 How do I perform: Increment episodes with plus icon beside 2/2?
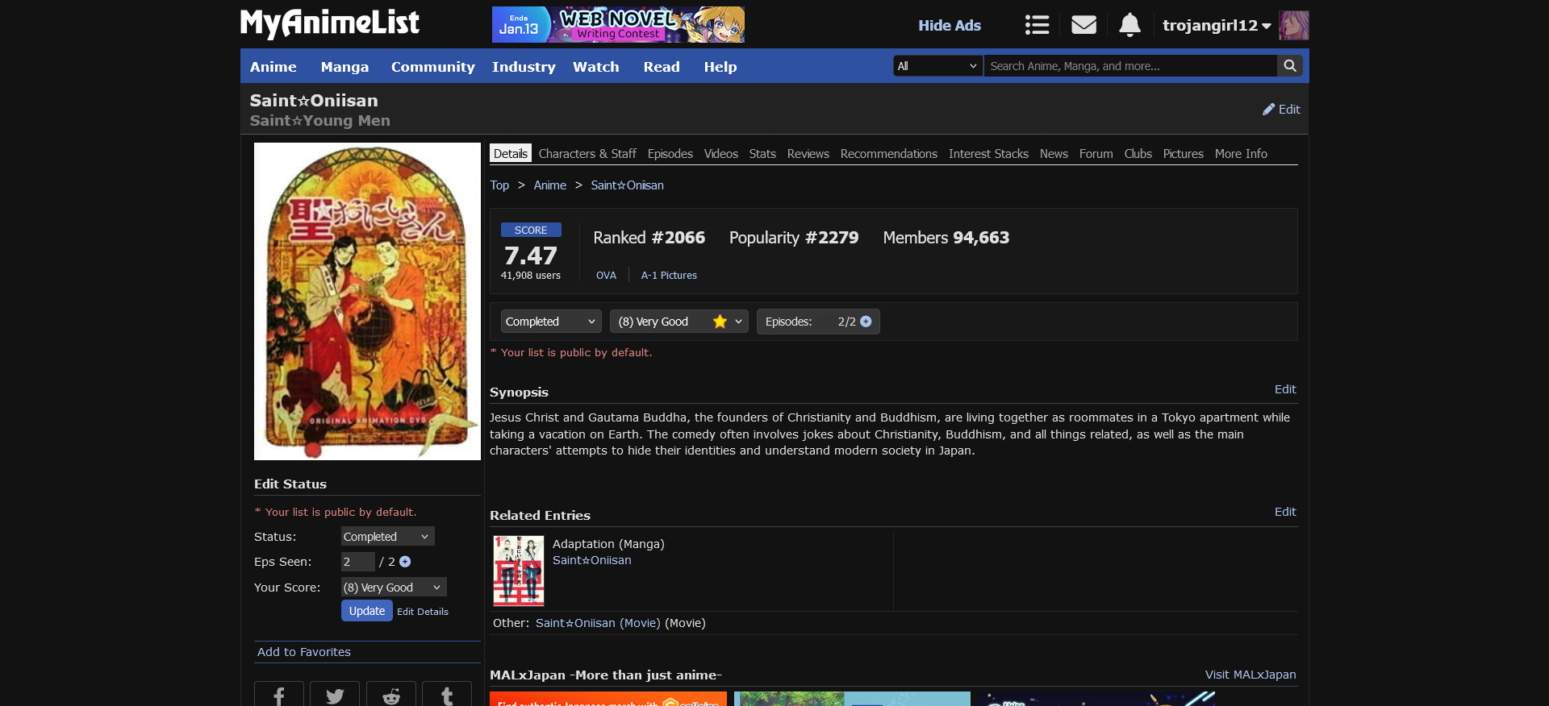pos(866,322)
